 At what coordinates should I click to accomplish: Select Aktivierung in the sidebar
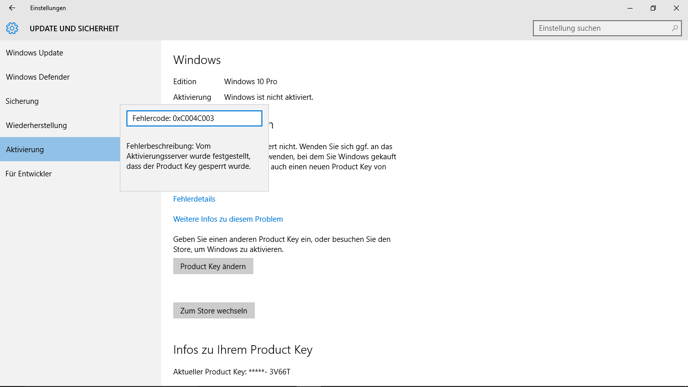click(x=60, y=149)
